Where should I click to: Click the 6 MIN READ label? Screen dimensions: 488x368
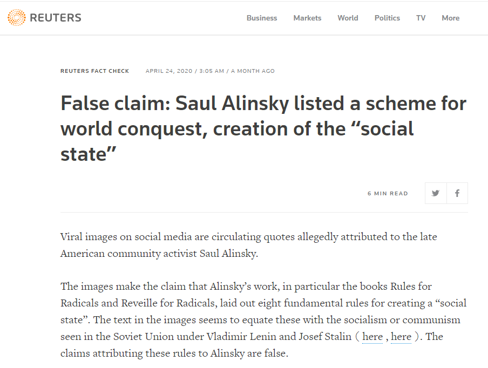pyautogui.click(x=388, y=194)
